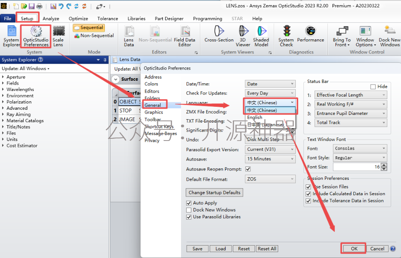Click the Font Size input field
The image size is (401, 258).
click(x=357, y=167)
